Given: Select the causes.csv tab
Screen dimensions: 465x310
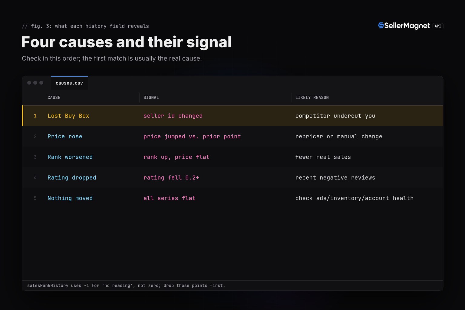Looking at the screenshot, I should [69, 83].
